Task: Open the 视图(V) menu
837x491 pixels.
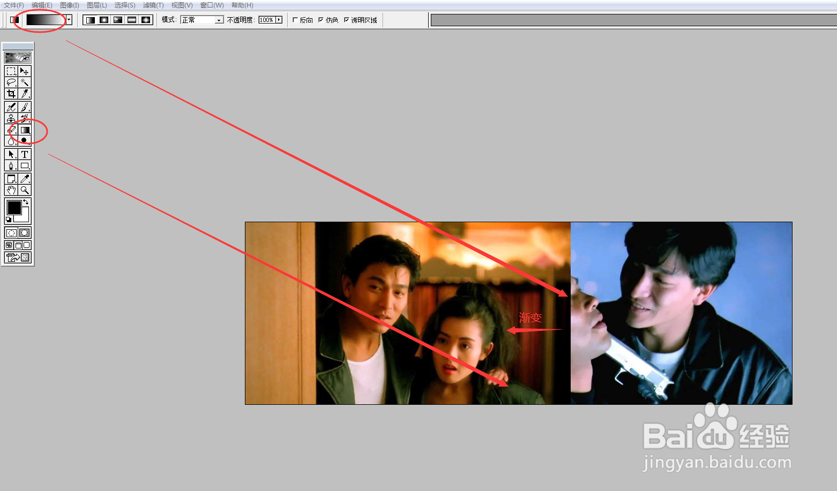Action: 182,5
